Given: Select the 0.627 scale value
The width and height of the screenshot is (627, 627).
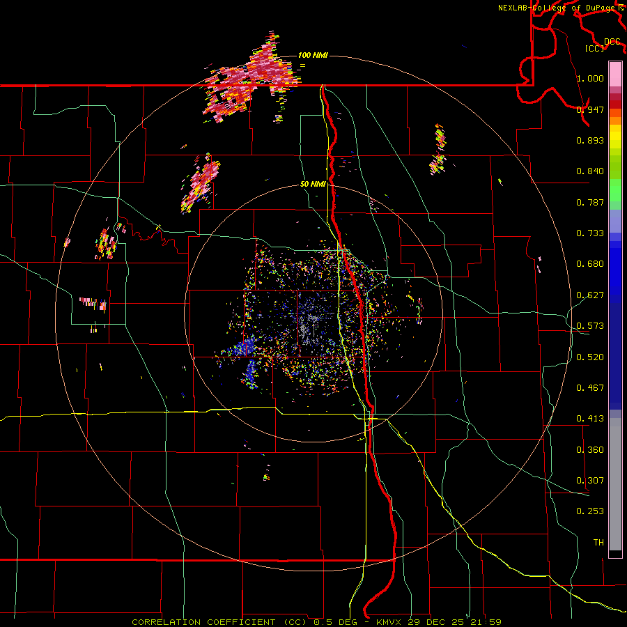Looking at the screenshot, I should tap(590, 295).
